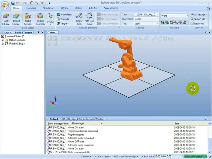Switch to the Online ribbon tab
This screenshot has height=159, width=212.
(79, 8)
